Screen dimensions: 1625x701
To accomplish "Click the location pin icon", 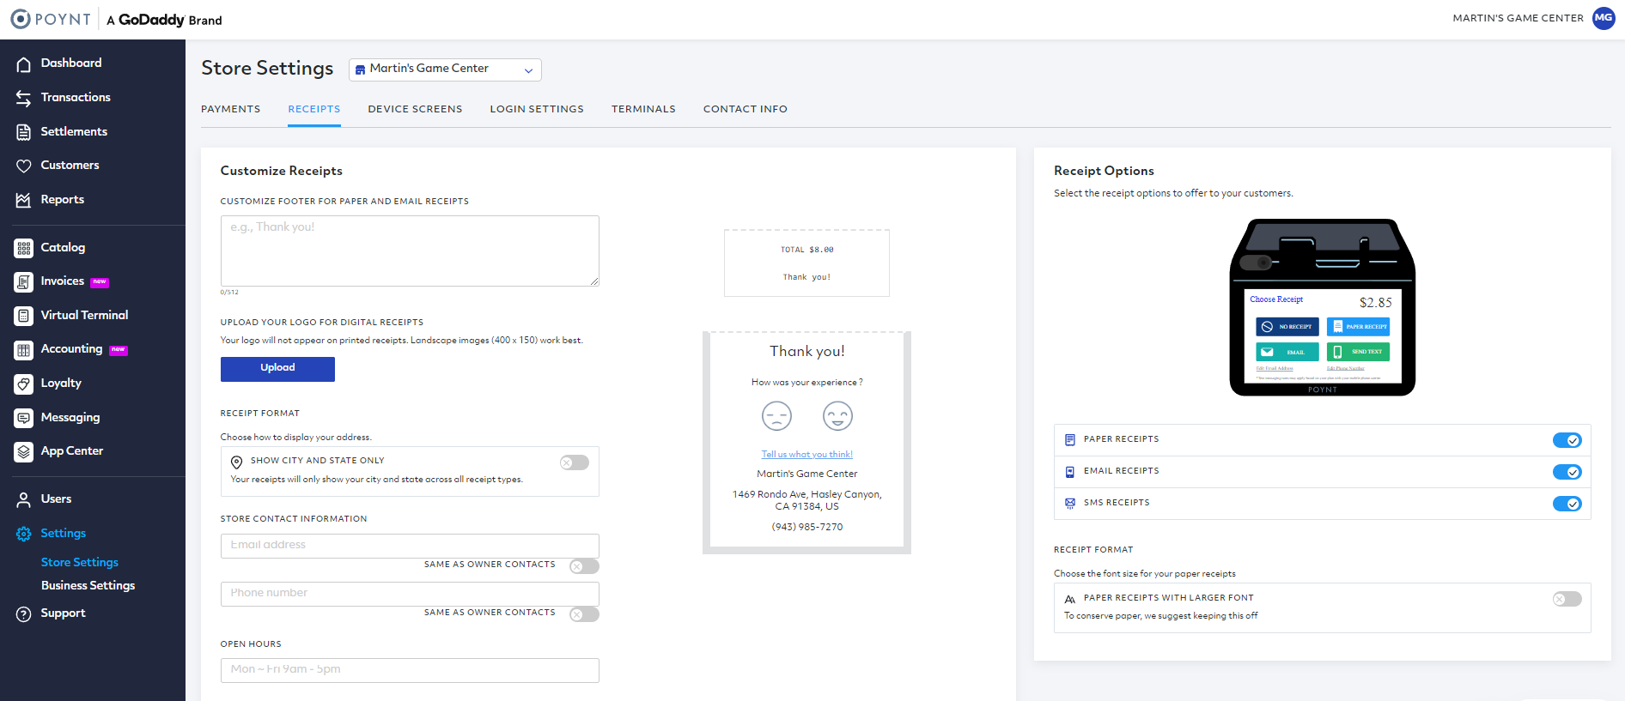I will pos(237,462).
